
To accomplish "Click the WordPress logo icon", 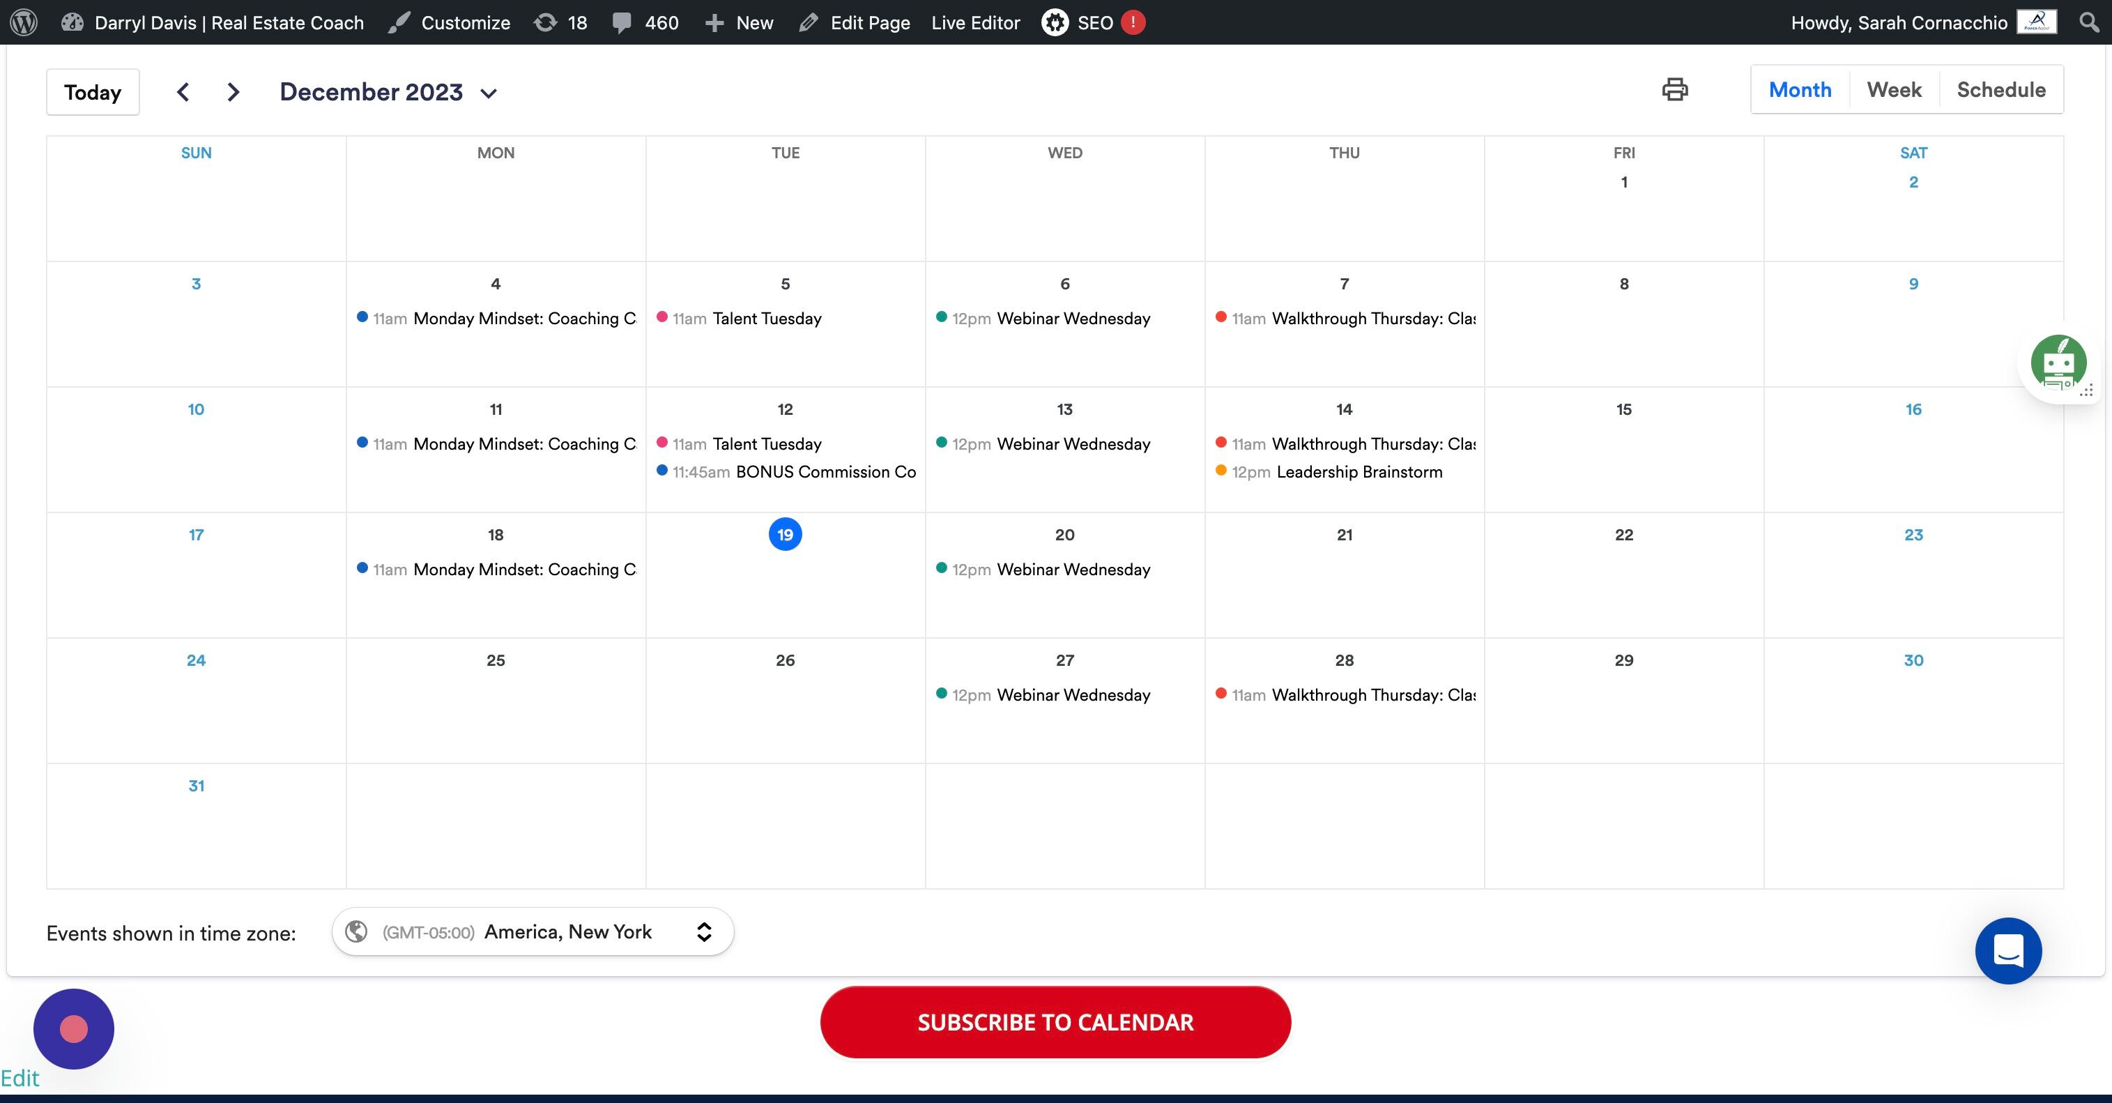I will click(24, 22).
